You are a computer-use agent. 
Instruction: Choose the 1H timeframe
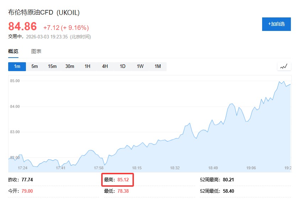(x=87, y=67)
